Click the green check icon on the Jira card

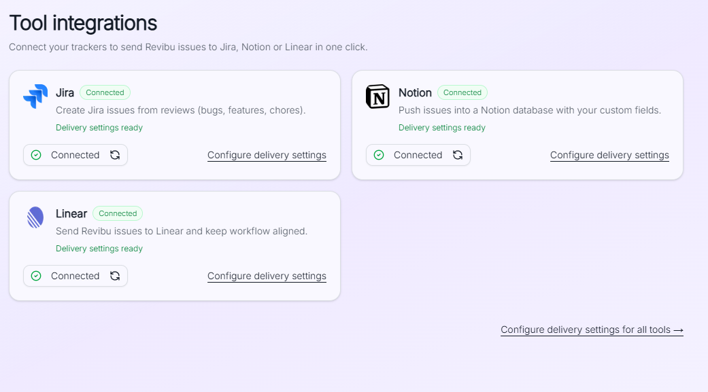click(35, 154)
